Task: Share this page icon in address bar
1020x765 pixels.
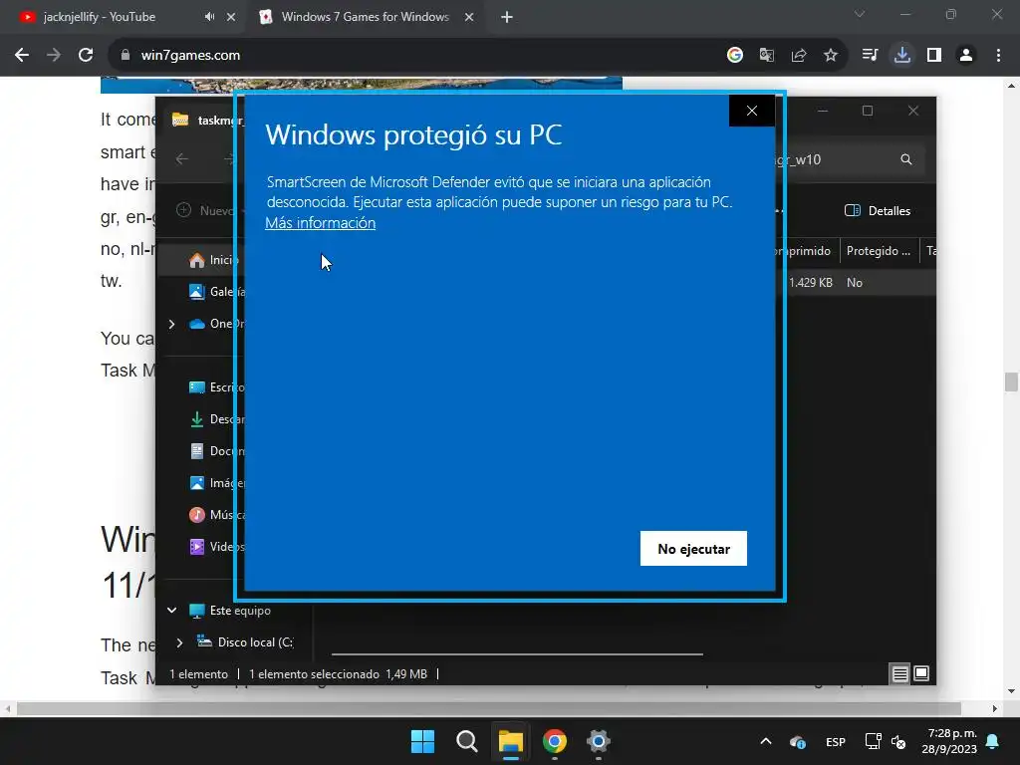Action: (x=799, y=56)
